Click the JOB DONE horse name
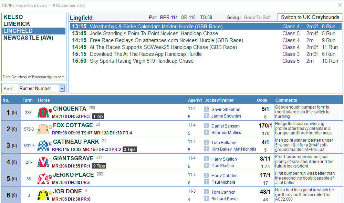Viewport: 344px width, 203px height. tap(67, 191)
